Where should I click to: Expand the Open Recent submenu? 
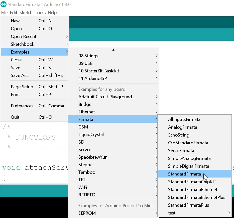tap(34, 36)
